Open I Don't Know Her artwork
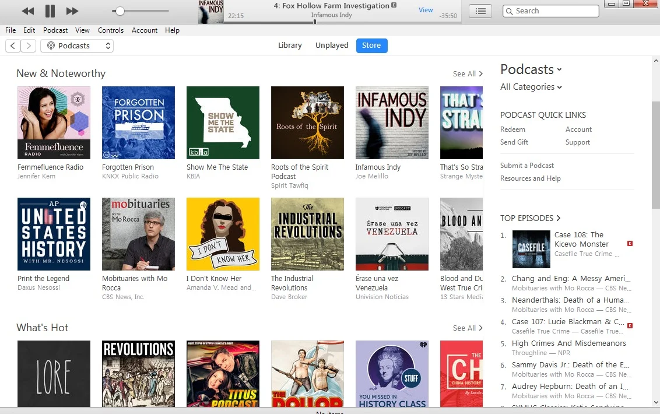 pos(223,234)
